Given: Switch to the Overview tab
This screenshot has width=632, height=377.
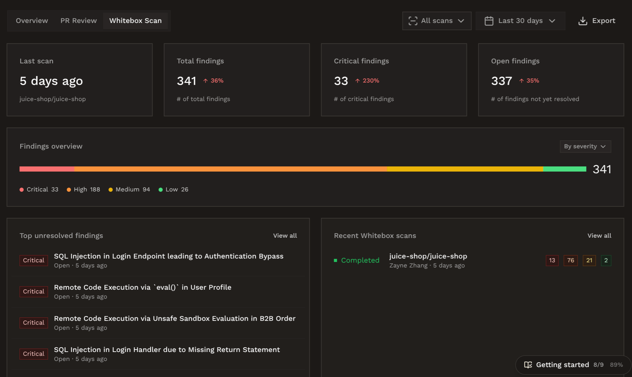Looking at the screenshot, I should [x=32, y=21].
